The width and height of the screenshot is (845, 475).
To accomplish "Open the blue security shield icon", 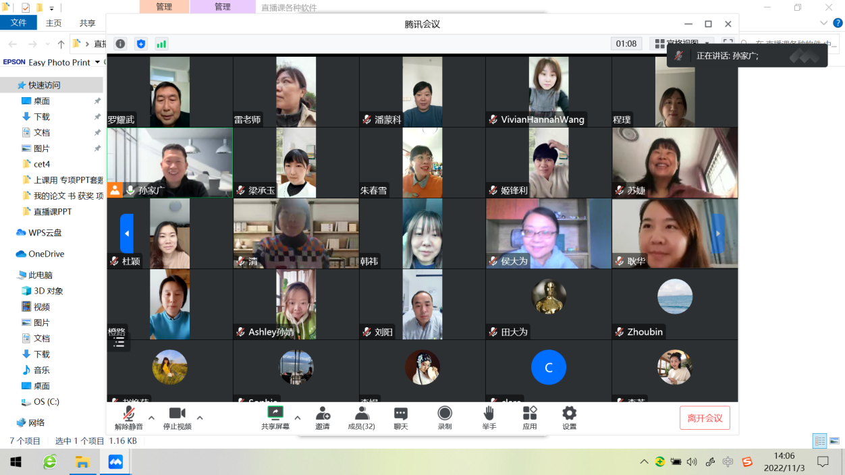I will point(140,44).
